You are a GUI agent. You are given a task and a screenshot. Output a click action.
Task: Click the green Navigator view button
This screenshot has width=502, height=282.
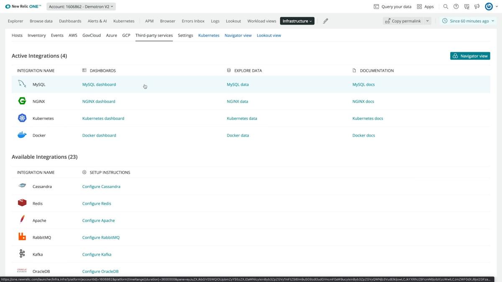(x=470, y=56)
